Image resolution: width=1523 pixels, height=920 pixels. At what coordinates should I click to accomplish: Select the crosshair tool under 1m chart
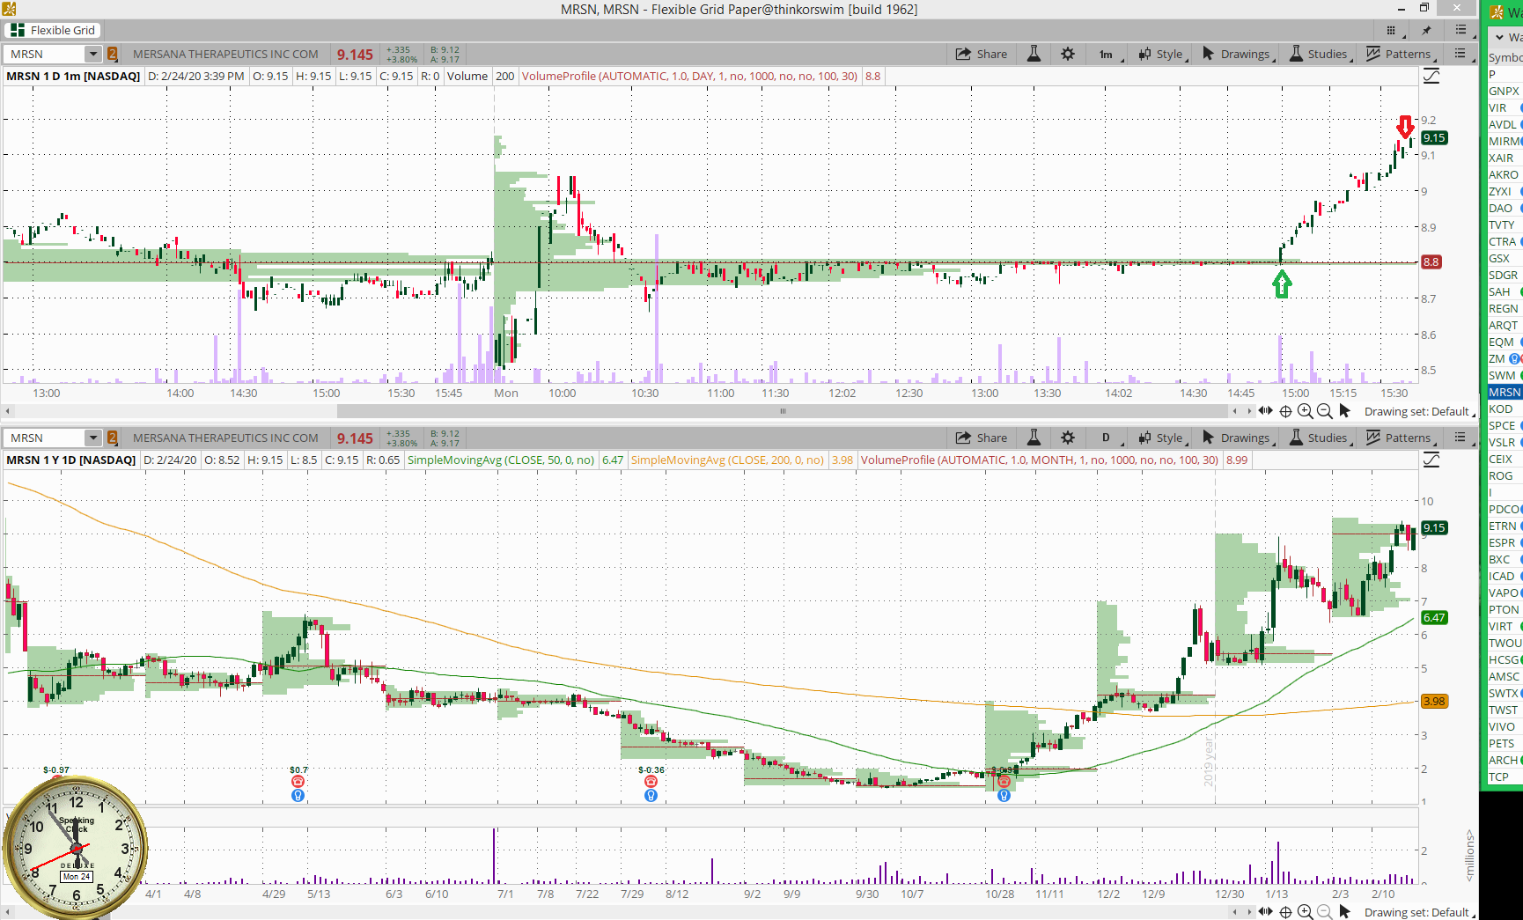pyautogui.click(x=1285, y=411)
